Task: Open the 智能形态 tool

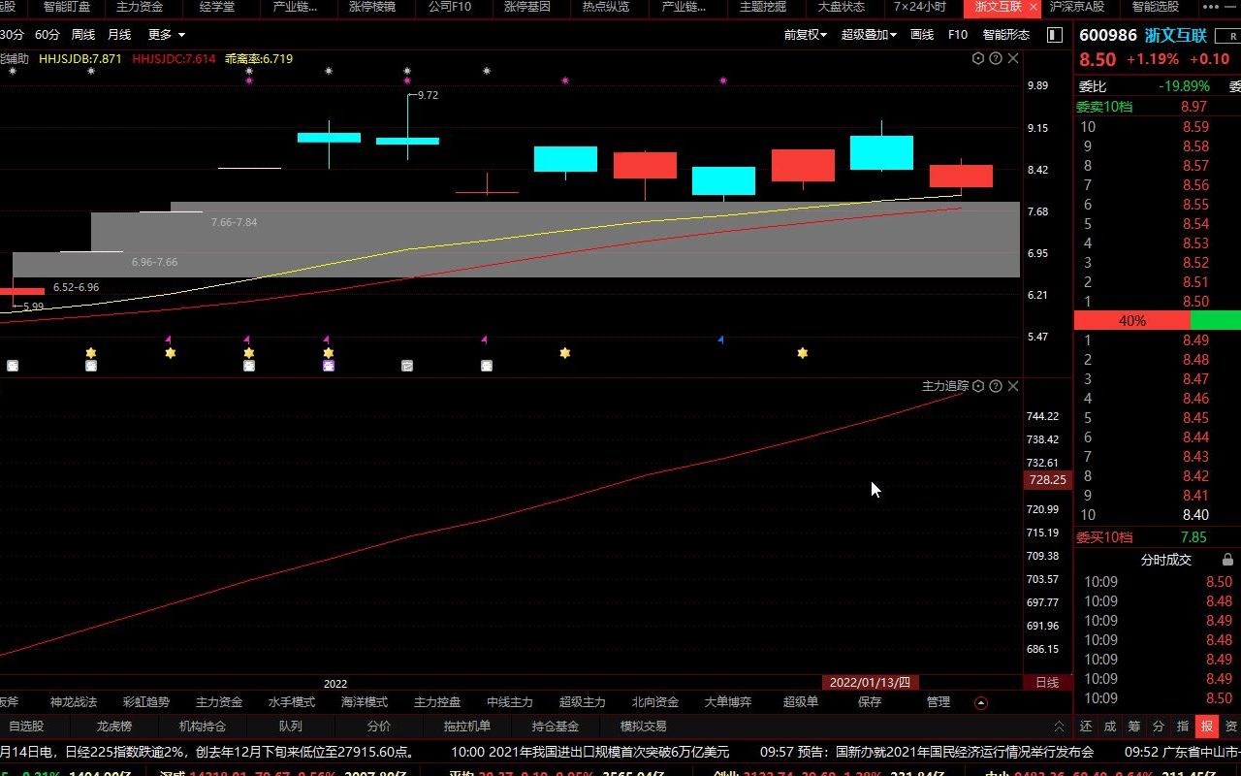Action: [x=1006, y=35]
